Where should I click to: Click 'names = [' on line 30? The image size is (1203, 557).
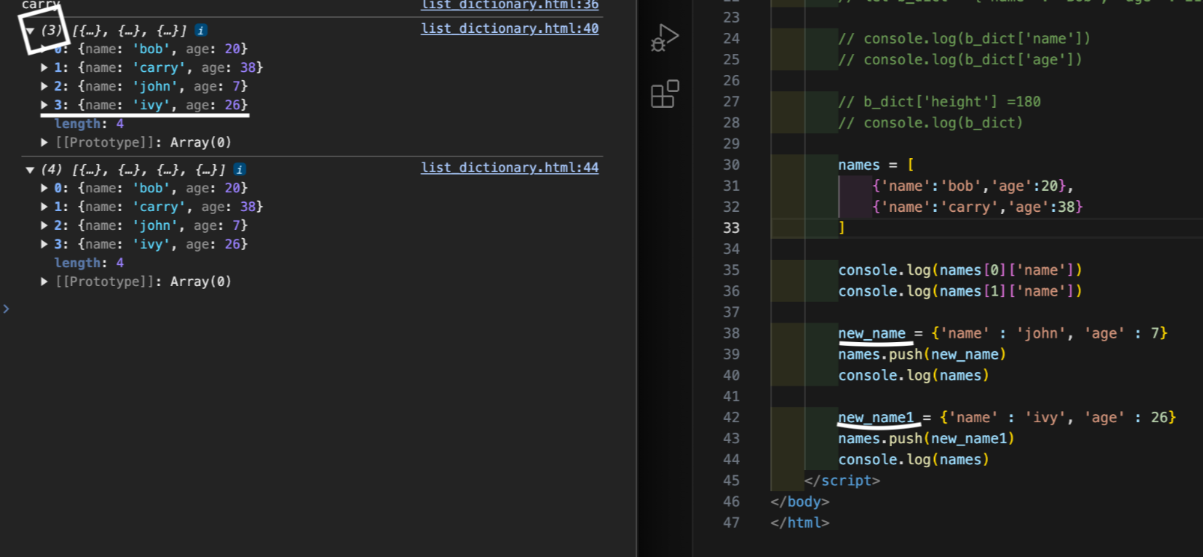[x=876, y=165]
